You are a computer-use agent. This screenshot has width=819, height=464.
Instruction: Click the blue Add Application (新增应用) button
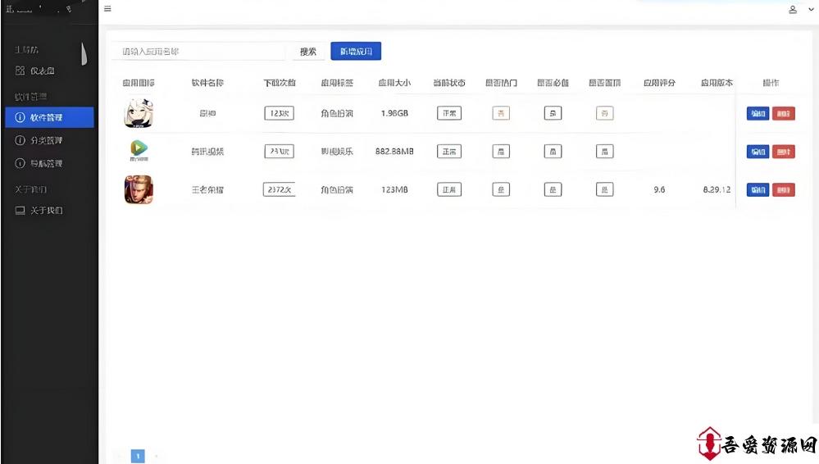pyautogui.click(x=356, y=52)
